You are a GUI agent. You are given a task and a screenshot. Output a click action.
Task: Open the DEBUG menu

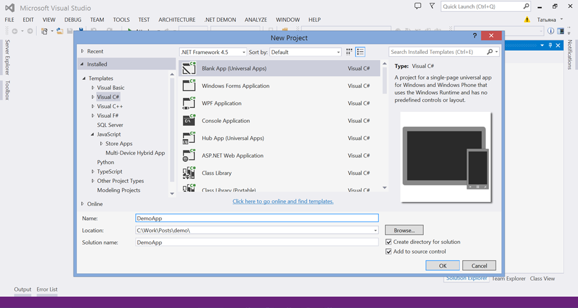tap(72, 20)
